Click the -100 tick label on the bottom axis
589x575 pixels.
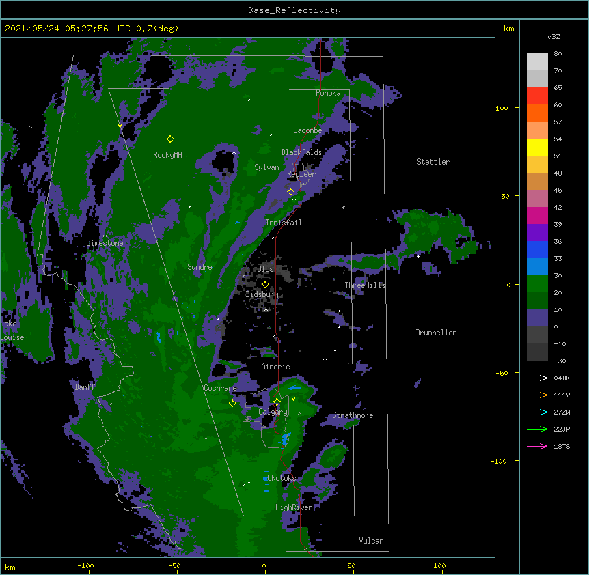85,565
